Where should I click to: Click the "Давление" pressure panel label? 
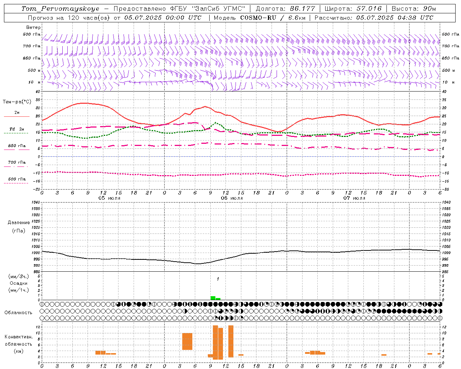pyautogui.click(x=19, y=223)
